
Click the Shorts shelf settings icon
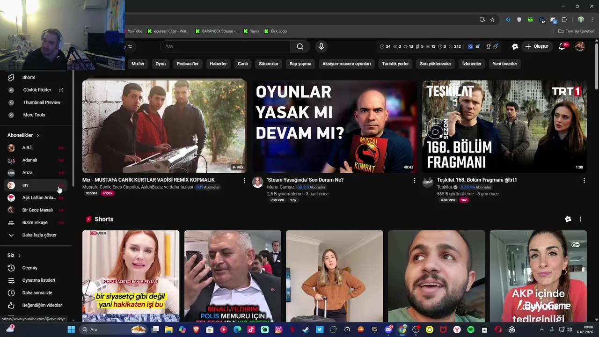click(x=568, y=219)
